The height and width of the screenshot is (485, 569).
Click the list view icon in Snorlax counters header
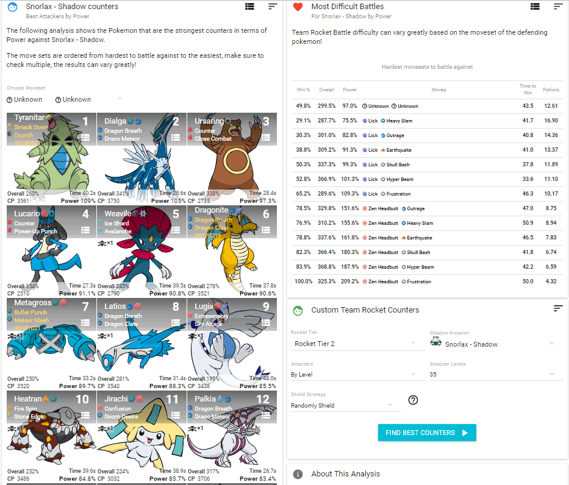pyautogui.click(x=249, y=7)
